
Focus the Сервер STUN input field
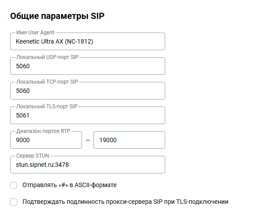coord(87,165)
